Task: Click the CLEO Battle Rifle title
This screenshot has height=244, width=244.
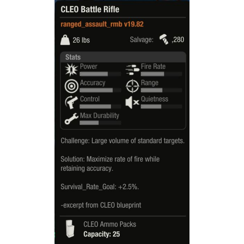Action: pyautogui.click(x=90, y=9)
